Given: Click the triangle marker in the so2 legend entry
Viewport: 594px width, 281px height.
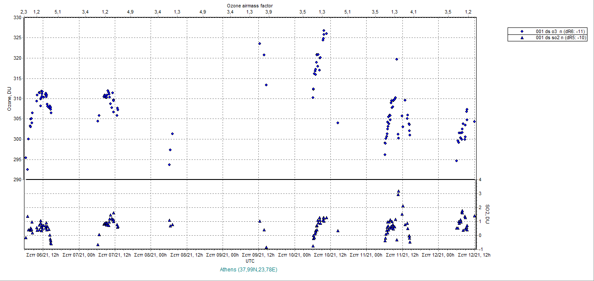Looking at the screenshot, I should click(522, 38).
